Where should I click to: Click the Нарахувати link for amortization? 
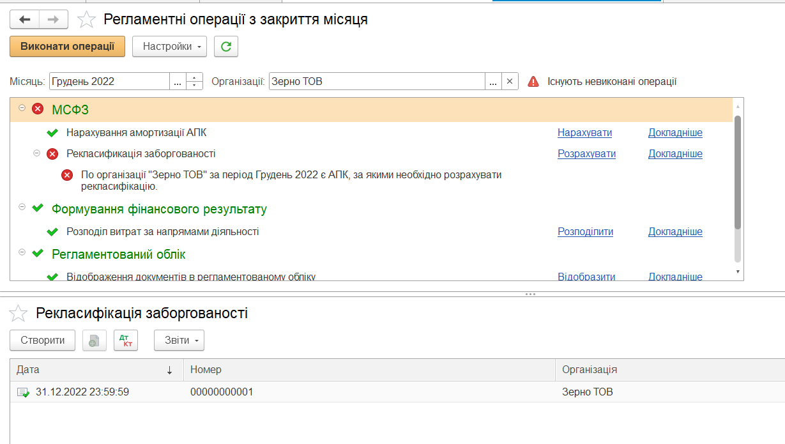pos(584,133)
